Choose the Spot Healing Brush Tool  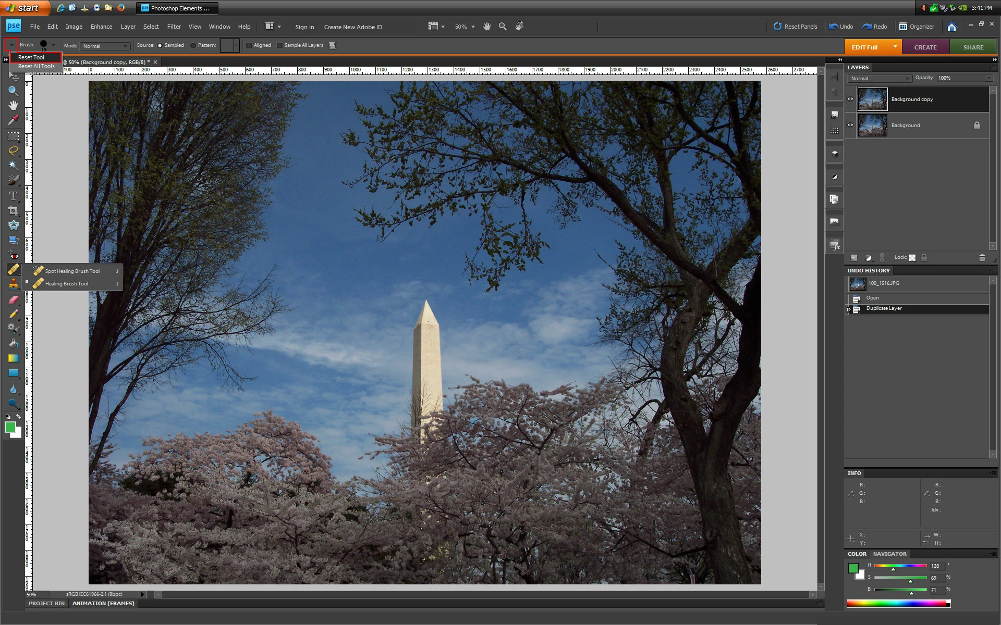pos(72,271)
